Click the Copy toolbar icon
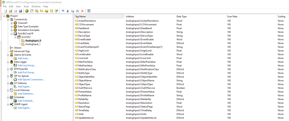 (x=73, y=11)
